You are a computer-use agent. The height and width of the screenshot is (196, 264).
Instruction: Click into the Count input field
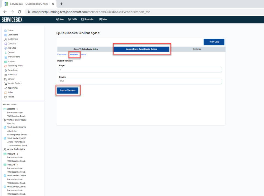pyautogui.click(x=140, y=81)
